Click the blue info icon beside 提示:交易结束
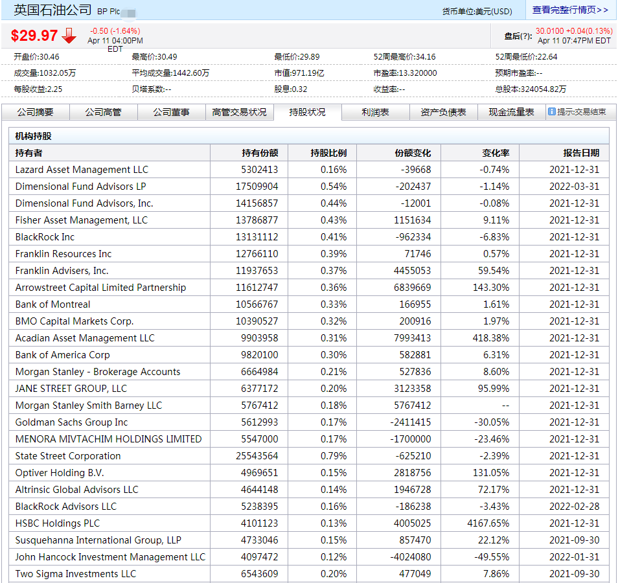The width and height of the screenshot is (618, 583). [552, 112]
